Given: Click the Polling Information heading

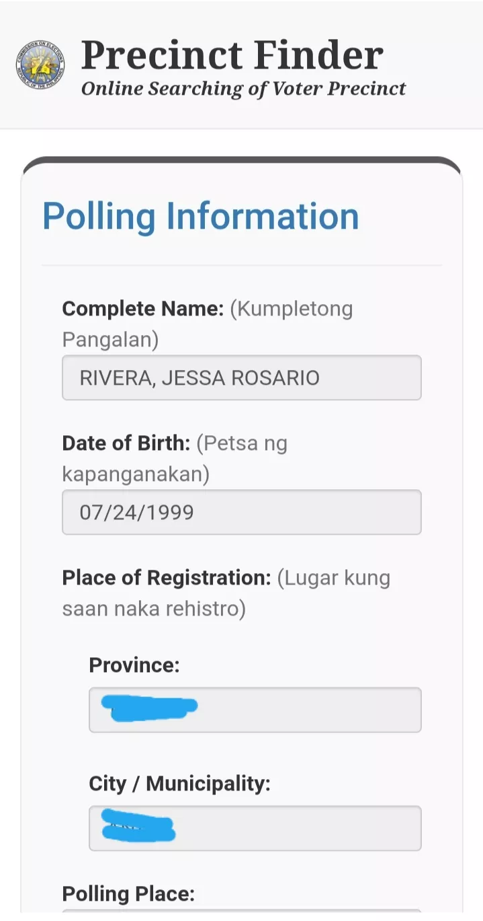Looking at the screenshot, I should 201,216.
